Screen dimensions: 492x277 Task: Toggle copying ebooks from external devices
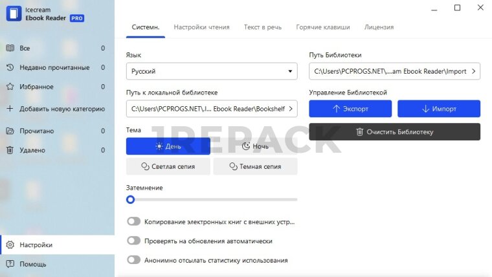(133, 221)
